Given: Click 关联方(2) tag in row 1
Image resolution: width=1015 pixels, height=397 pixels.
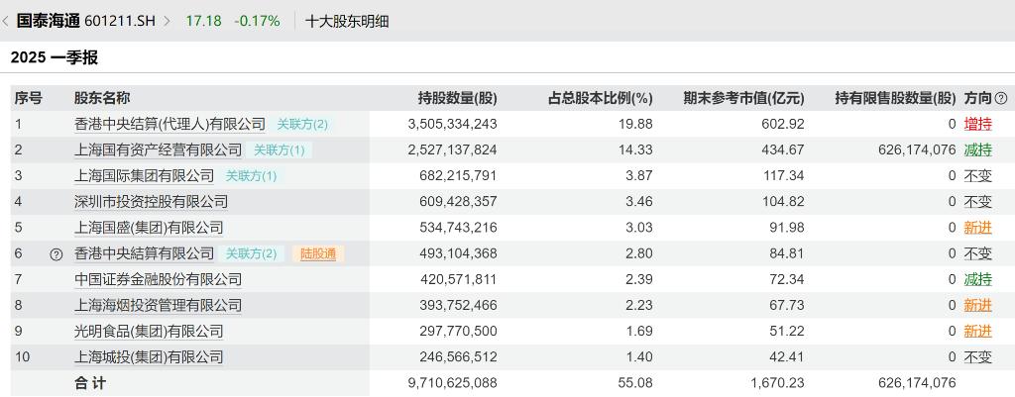Looking at the screenshot, I should click(x=303, y=124).
